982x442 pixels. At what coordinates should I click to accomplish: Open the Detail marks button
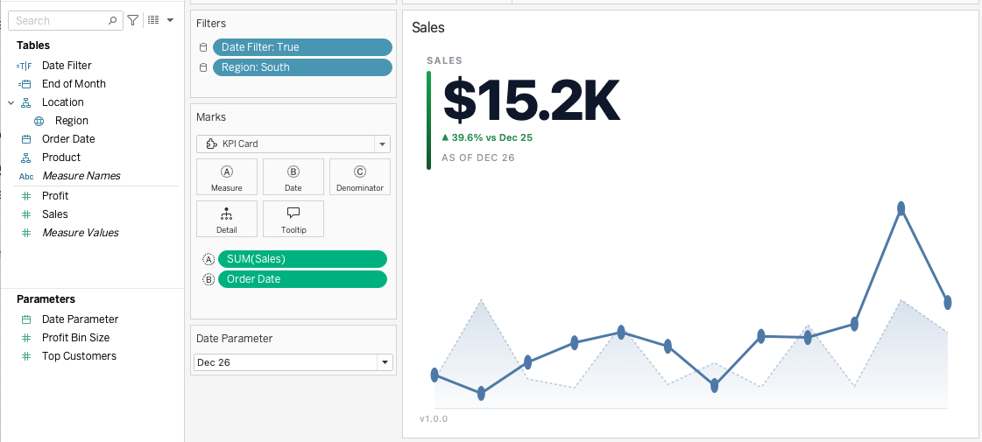[x=227, y=221]
